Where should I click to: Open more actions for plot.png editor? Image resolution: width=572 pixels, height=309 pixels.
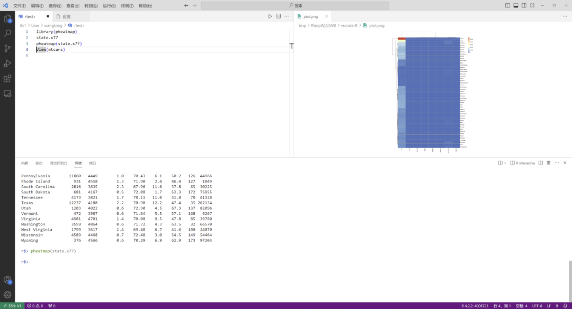[x=565, y=16]
